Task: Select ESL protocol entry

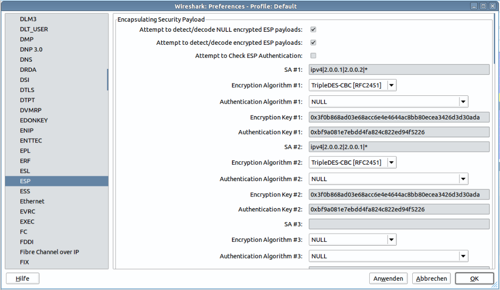Action: [56, 171]
